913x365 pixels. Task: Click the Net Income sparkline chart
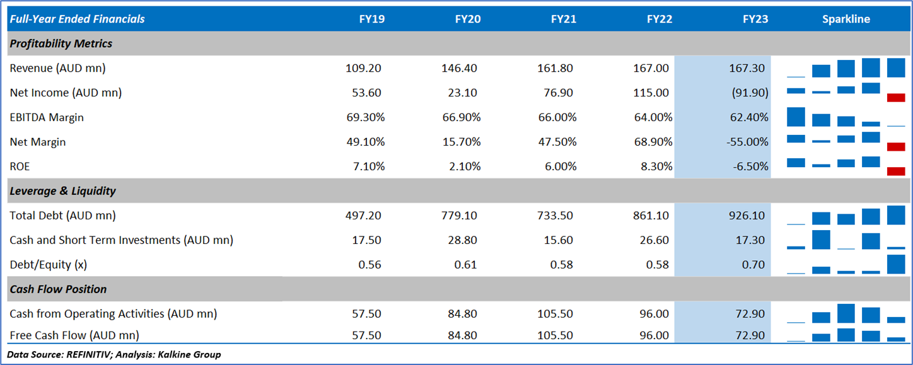point(846,93)
